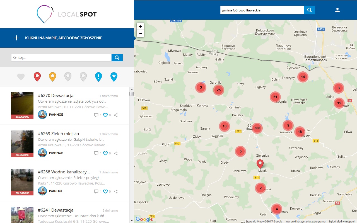
Task: Share report #6268
Action: (x=116, y=192)
